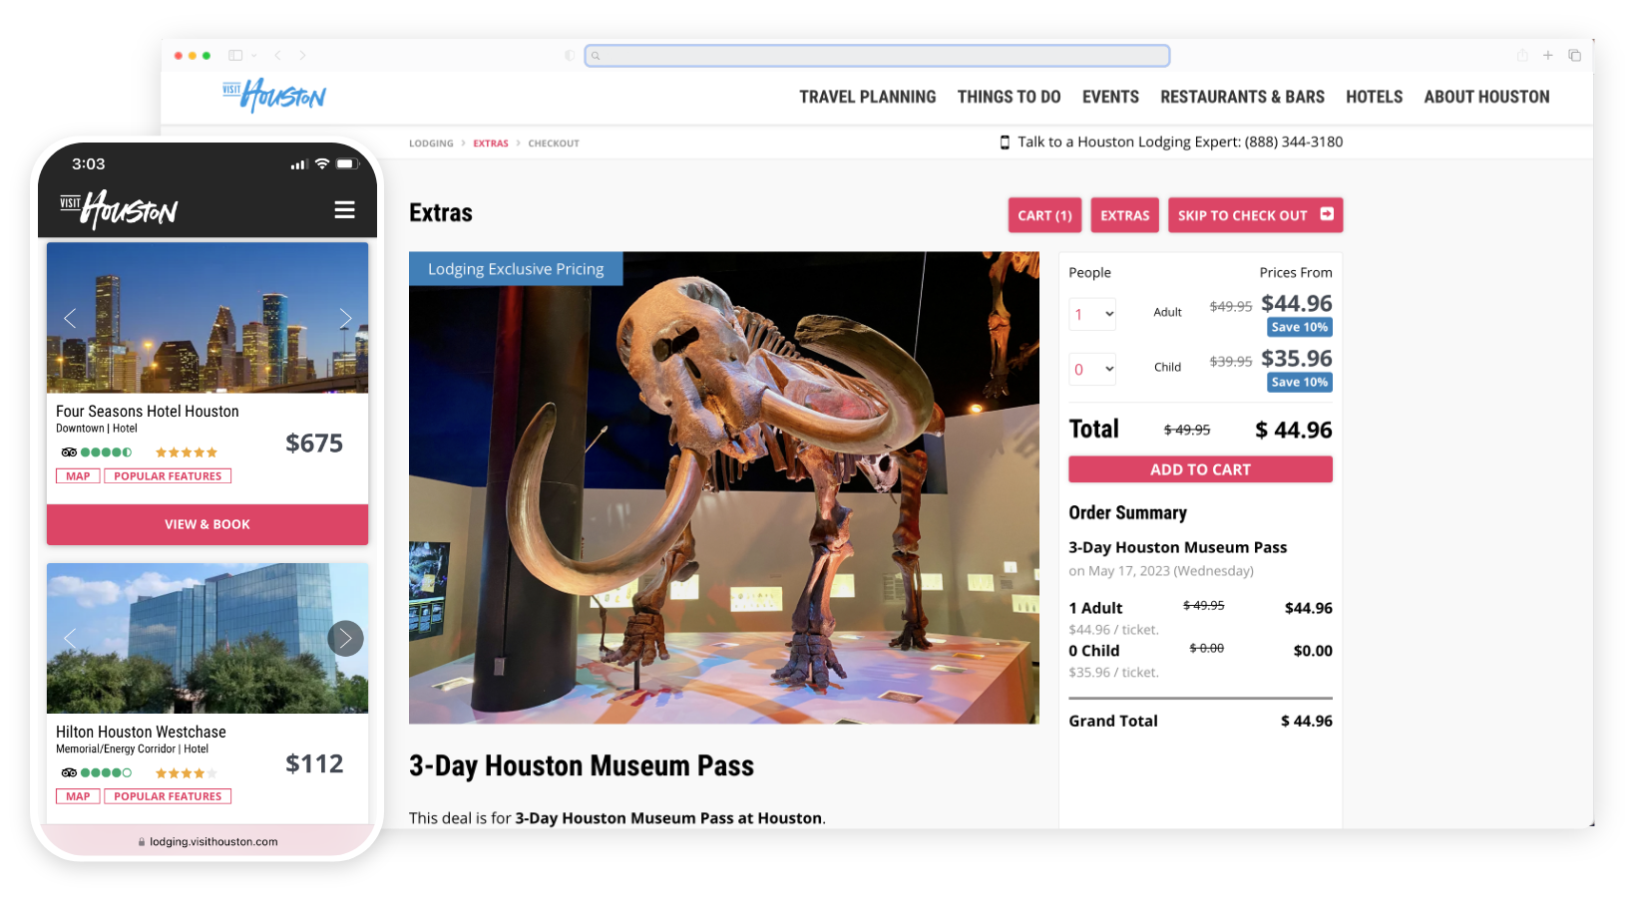Show Popular Features for Hilton Houston Westchase
The image size is (1640, 898).
[168, 796]
